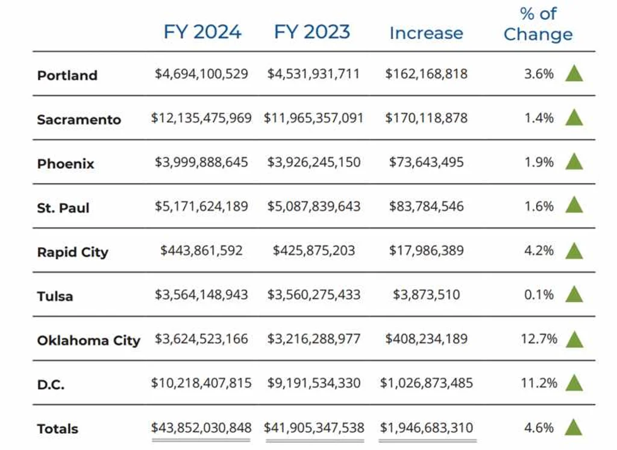Click the green triangle in D.C. row
The height and width of the screenshot is (450, 617).
point(574,383)
